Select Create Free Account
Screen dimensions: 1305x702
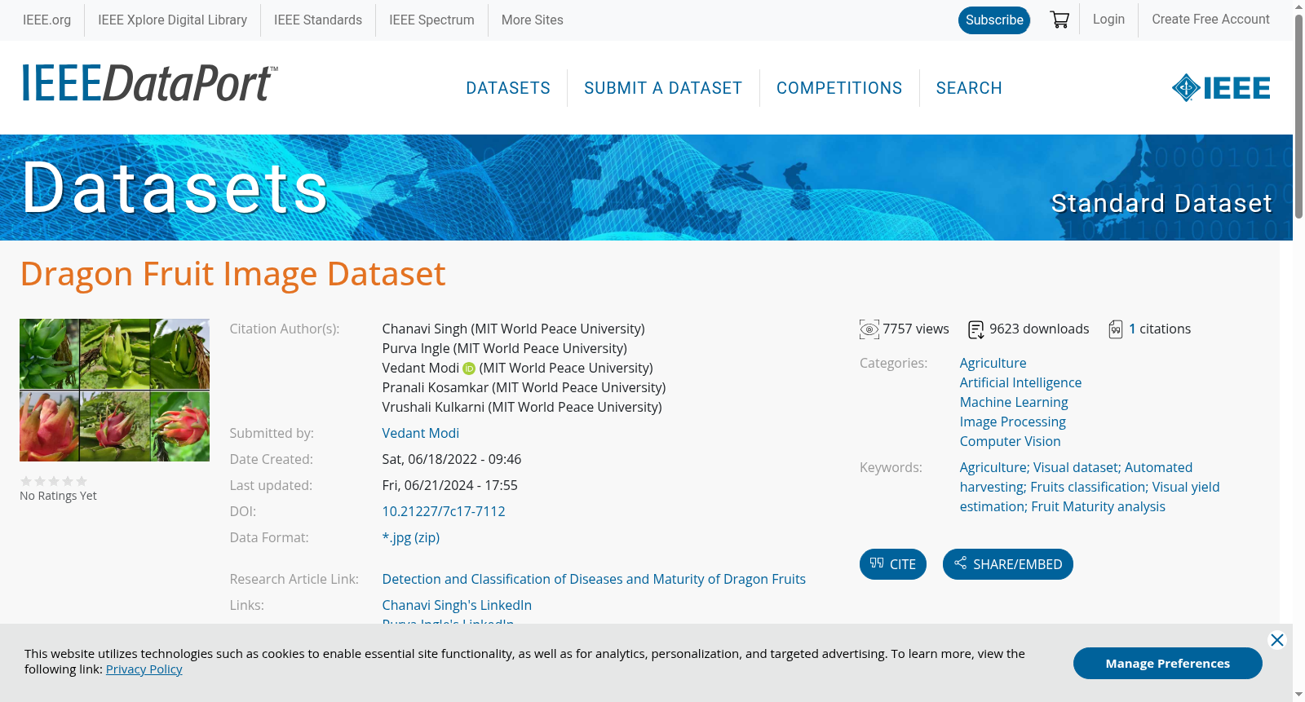point(1210,20)
